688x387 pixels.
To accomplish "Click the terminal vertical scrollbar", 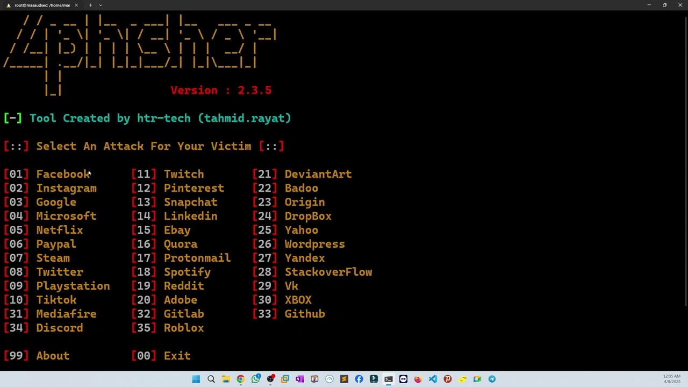I will 686,161.
